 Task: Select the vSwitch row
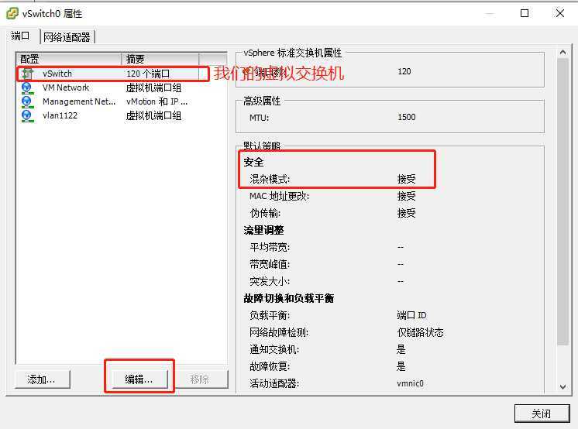(122, 74)
